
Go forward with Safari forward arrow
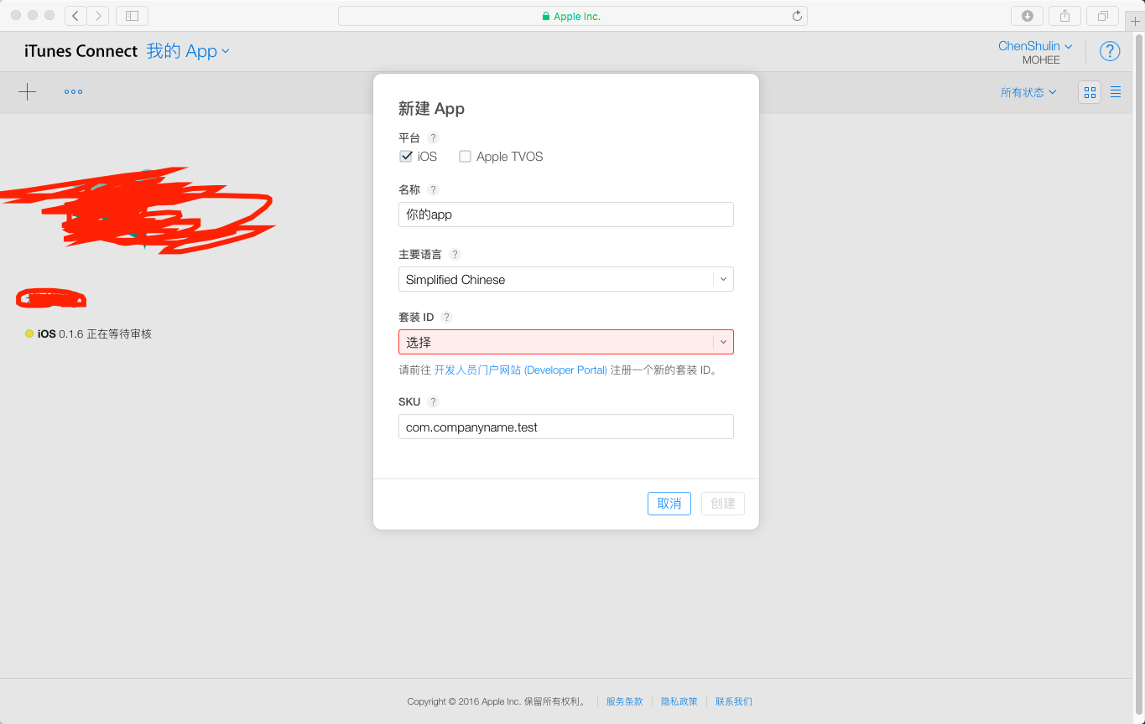tap(98, 15)
